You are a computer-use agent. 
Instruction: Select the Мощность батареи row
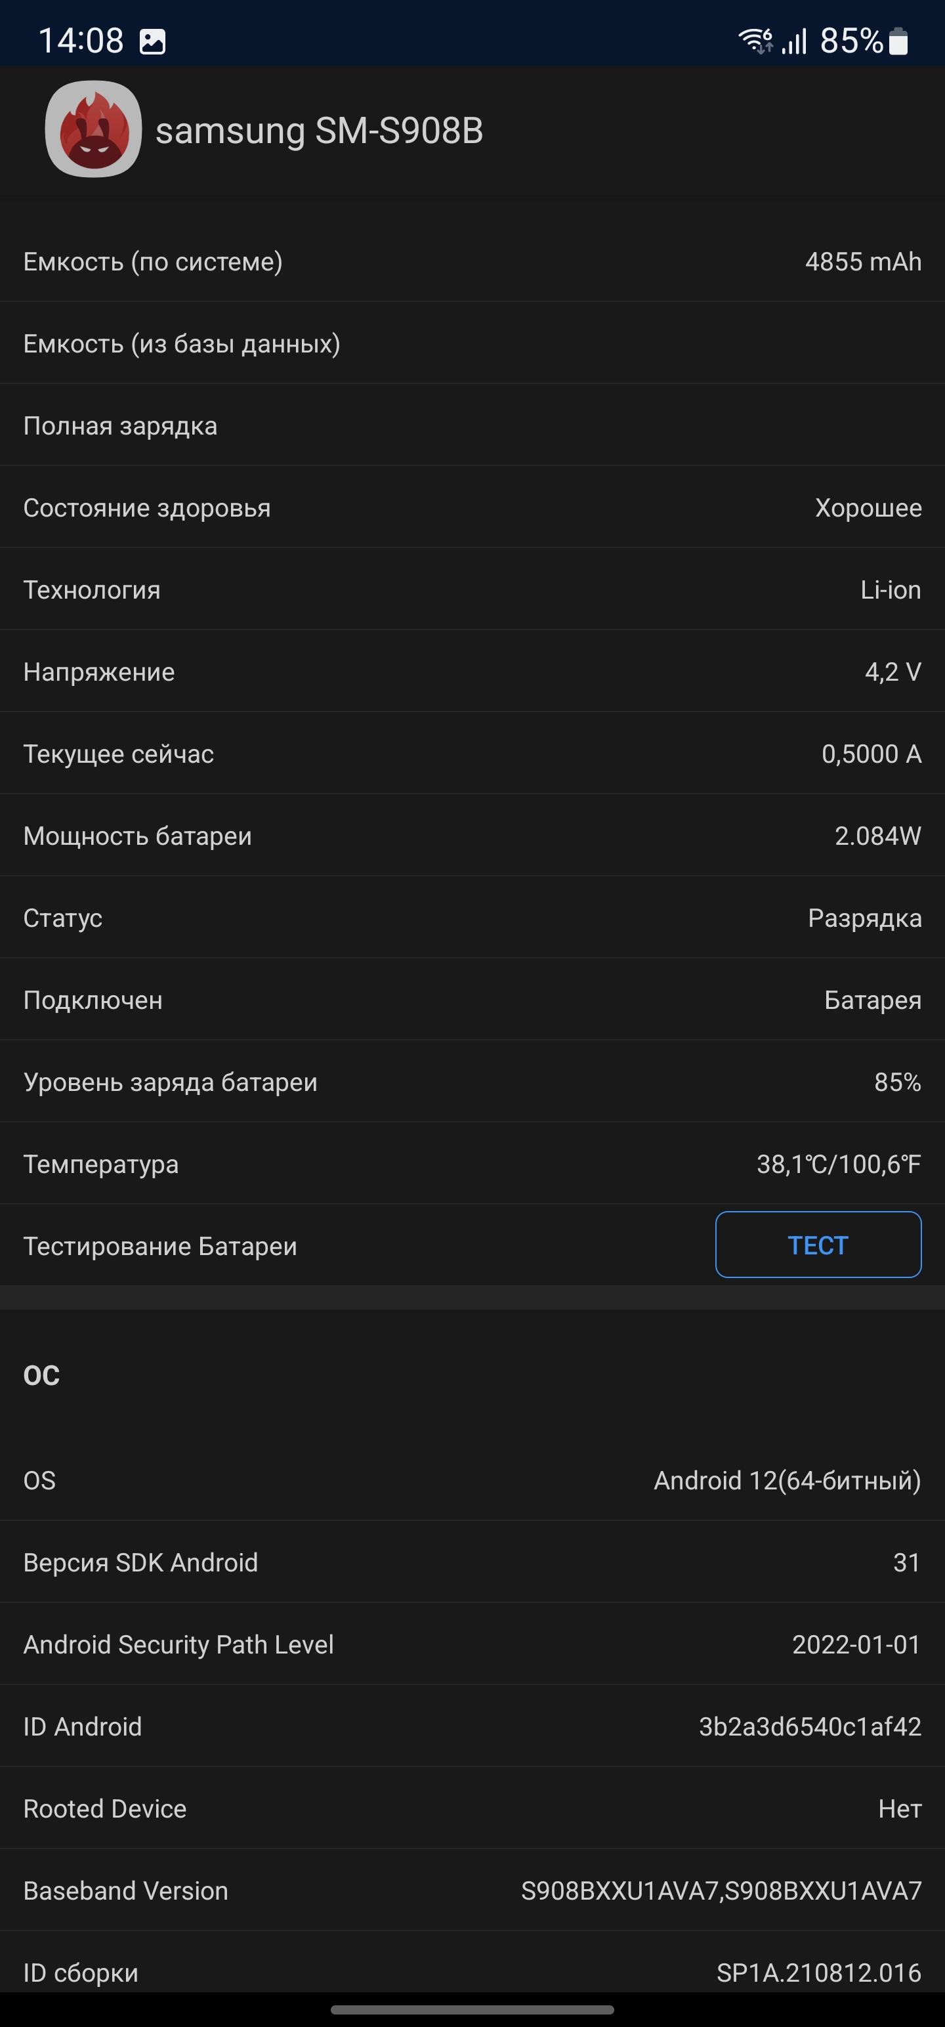(x=472, y=836)
